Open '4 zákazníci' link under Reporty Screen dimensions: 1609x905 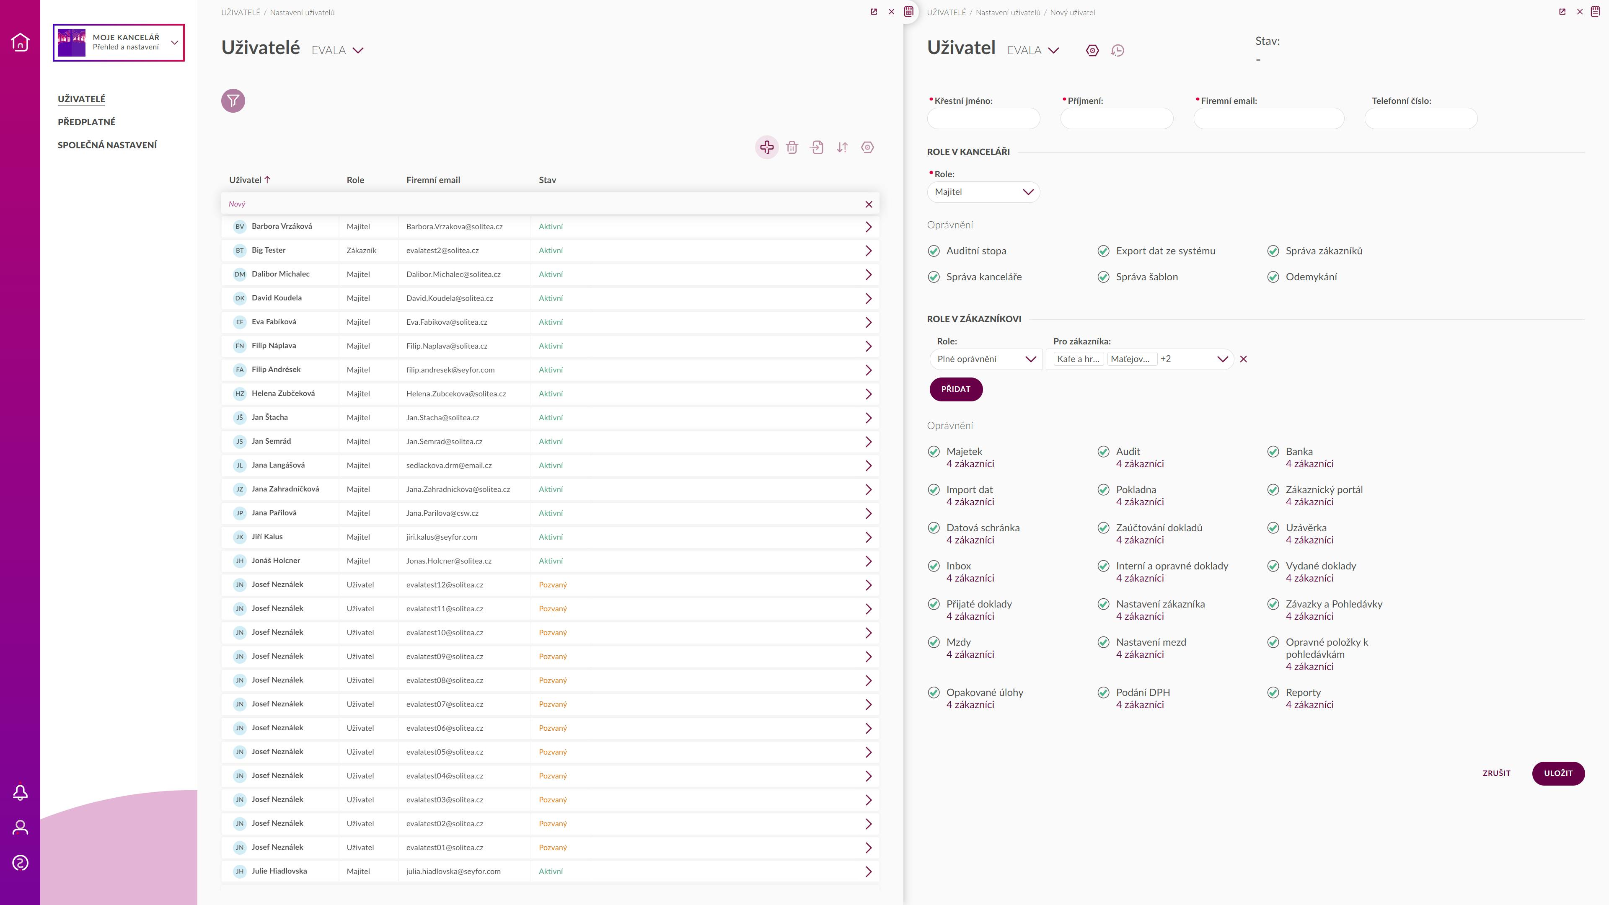click(1309, 704)
